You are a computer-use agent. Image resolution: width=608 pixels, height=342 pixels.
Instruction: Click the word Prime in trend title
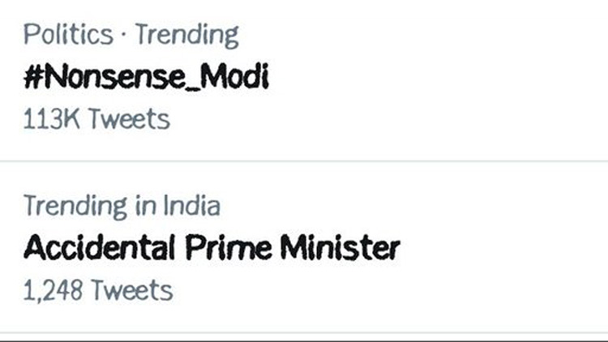click(219, 247)
